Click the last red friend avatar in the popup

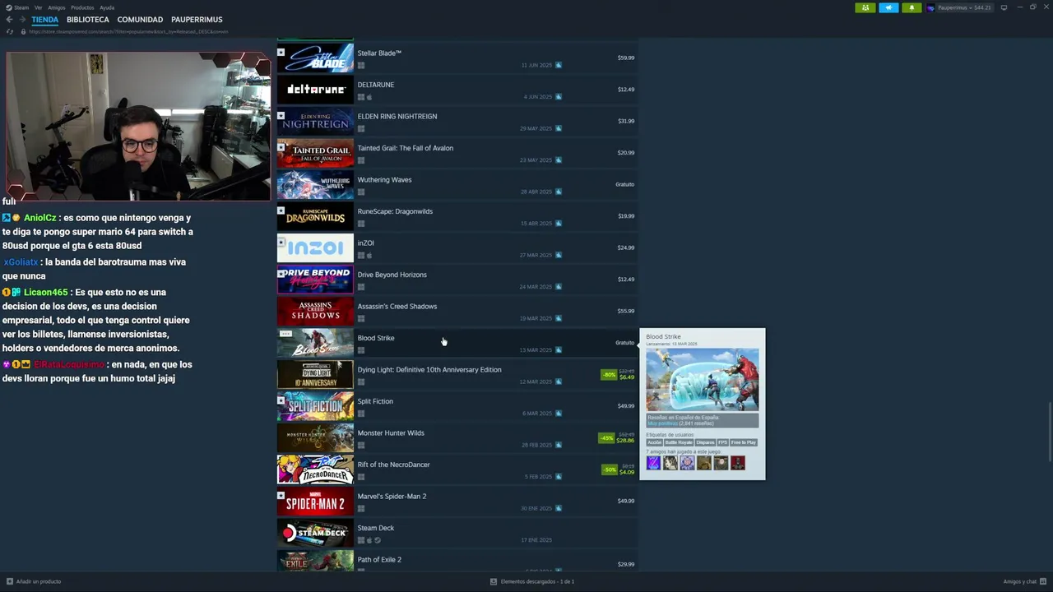coord(738,464)
